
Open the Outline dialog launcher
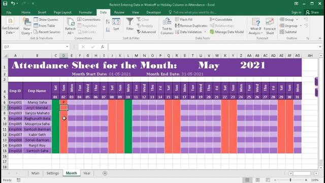tap(308, 39)
